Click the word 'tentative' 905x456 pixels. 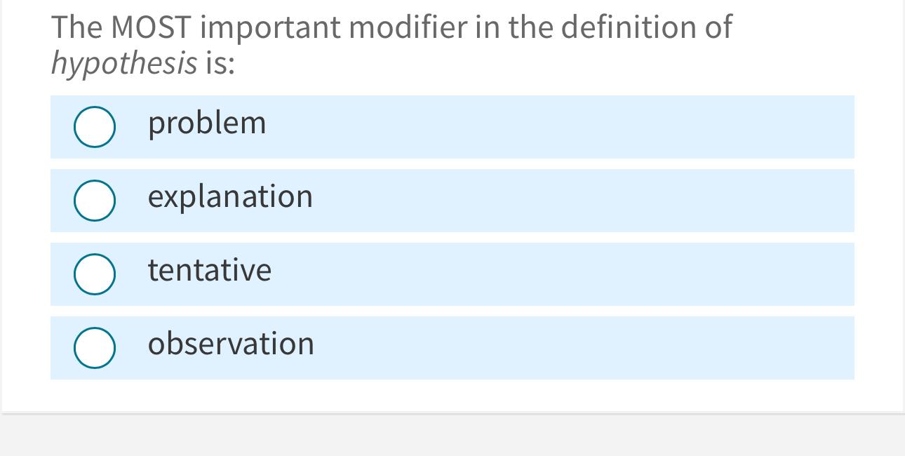209,271
